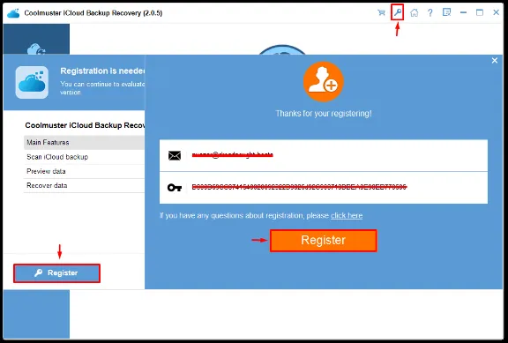This screenshot has width=508, height=343.
Task: Click the license code input field
Action: click(x=324, y=188)
